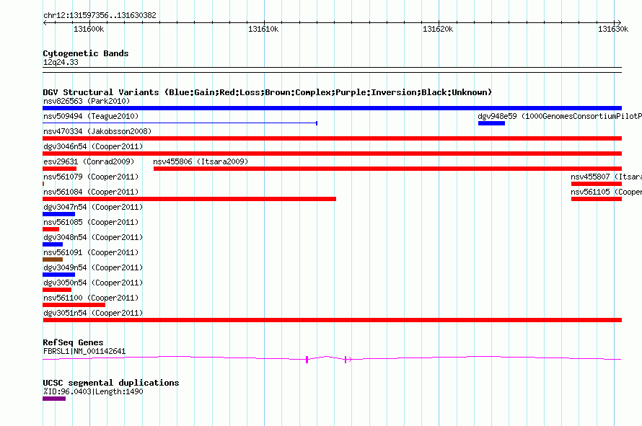
Task: Click the nsv826563 (Park2010) blue gain bar
Action: [x=332, y=108]
